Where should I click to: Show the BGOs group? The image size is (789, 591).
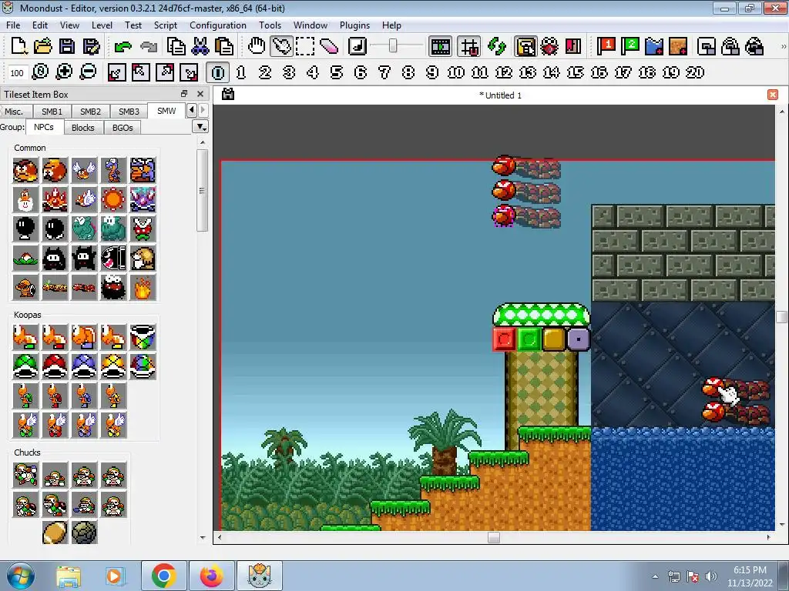(123, 128)
